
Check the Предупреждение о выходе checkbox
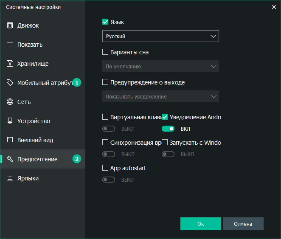[x=105, y=82]
